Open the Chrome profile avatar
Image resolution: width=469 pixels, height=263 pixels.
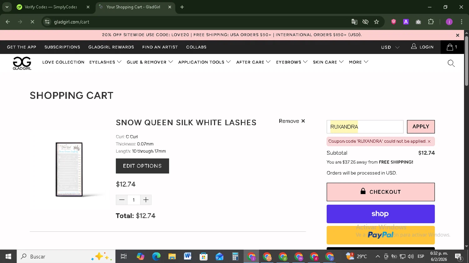tap(449, 22)
